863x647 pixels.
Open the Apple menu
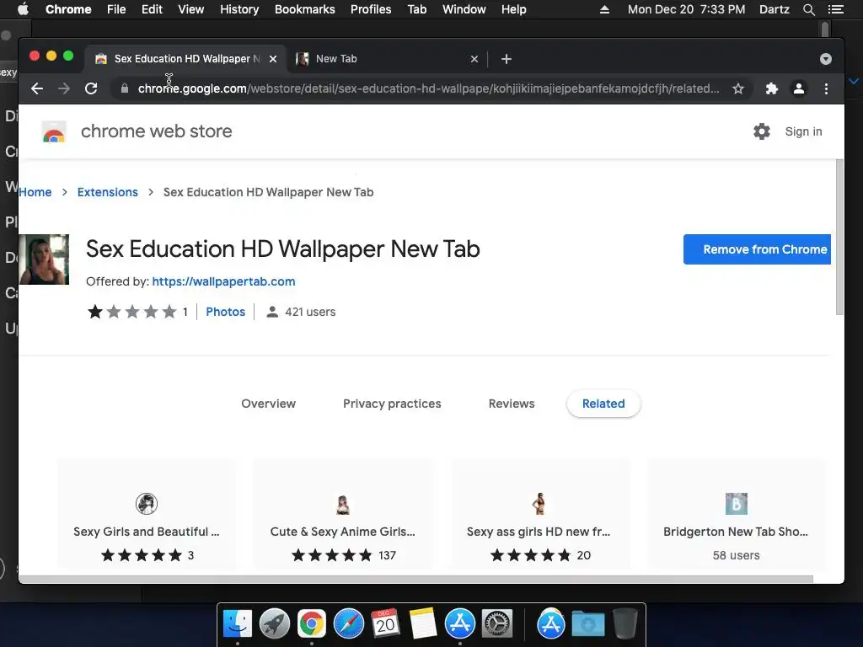(23, 9)
